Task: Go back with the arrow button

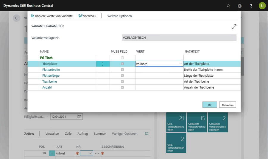Action: click(x=16, y=18)
